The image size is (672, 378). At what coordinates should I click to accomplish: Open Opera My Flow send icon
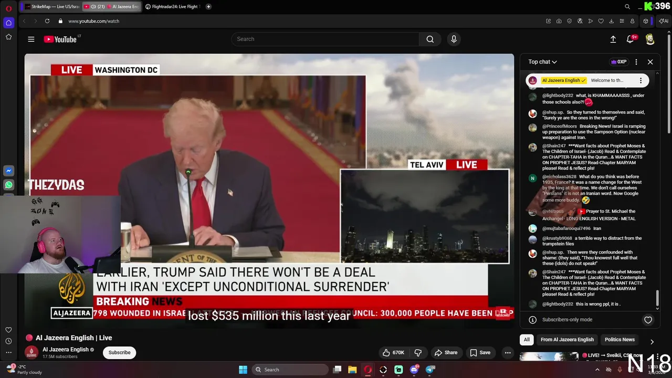coord(590,21)
